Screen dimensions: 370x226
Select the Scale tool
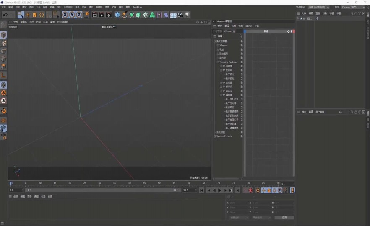[x=35, y=15]
